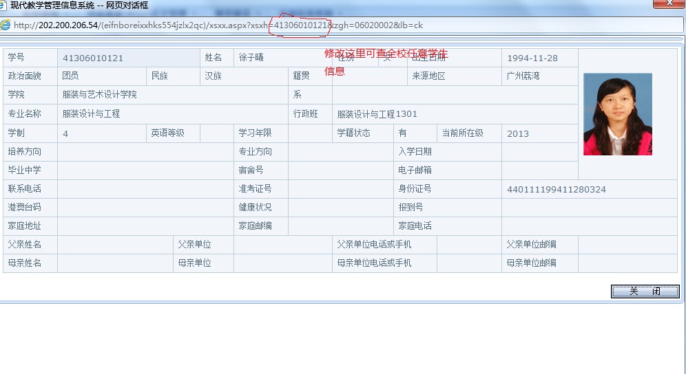Click the birth date value 1994-11-28

tap(532, 58)
